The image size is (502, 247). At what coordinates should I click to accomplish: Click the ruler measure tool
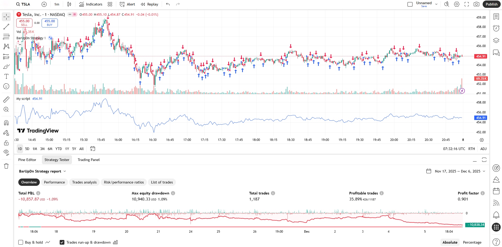pyautogui.click(x=6, y=100)
